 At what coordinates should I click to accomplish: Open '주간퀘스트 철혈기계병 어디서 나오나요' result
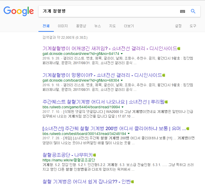[103, 102]
